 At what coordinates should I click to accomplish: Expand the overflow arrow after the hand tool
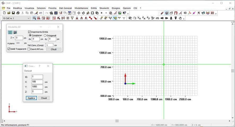click(x=184, y=18)
